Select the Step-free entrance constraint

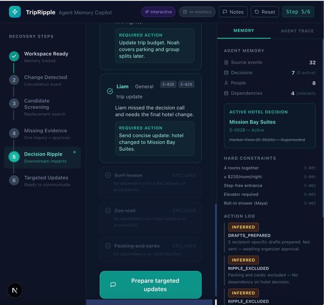point(270,185)
